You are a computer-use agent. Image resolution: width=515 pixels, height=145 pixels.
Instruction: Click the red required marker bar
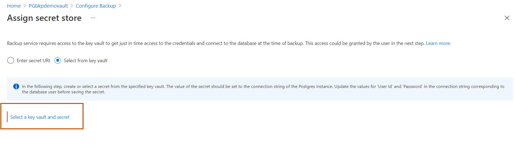(x=7, y=117)
